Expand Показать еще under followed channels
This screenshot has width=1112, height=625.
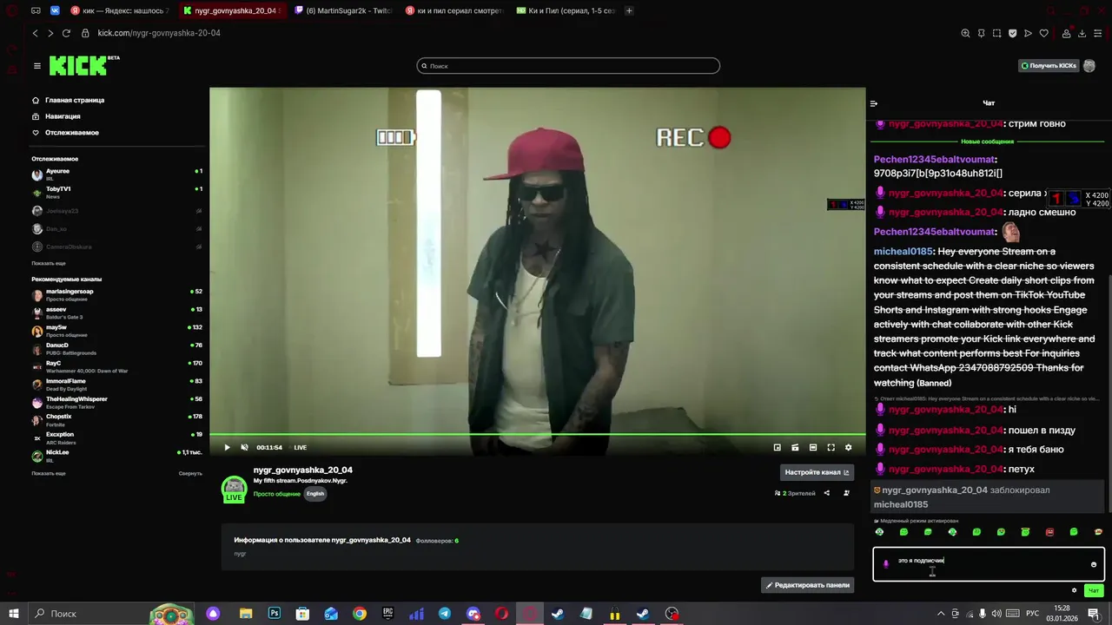49,263
